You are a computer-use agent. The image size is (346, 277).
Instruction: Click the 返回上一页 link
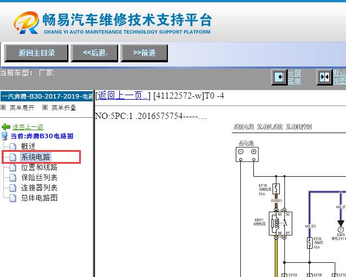tap(123, 96)
